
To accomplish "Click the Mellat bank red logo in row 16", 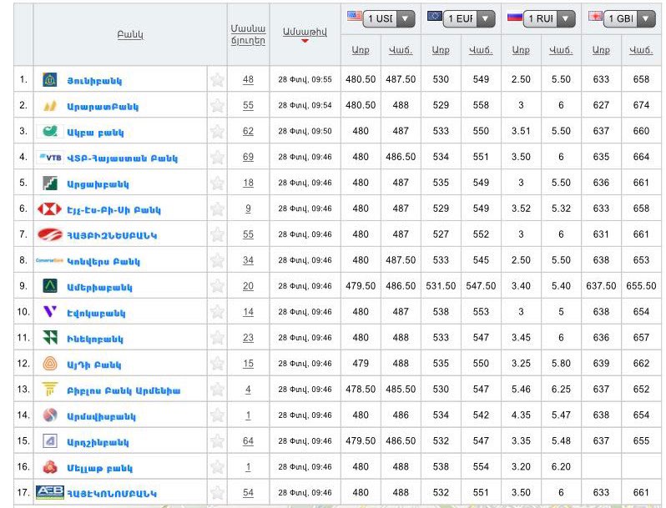I will tap(50, 467).
